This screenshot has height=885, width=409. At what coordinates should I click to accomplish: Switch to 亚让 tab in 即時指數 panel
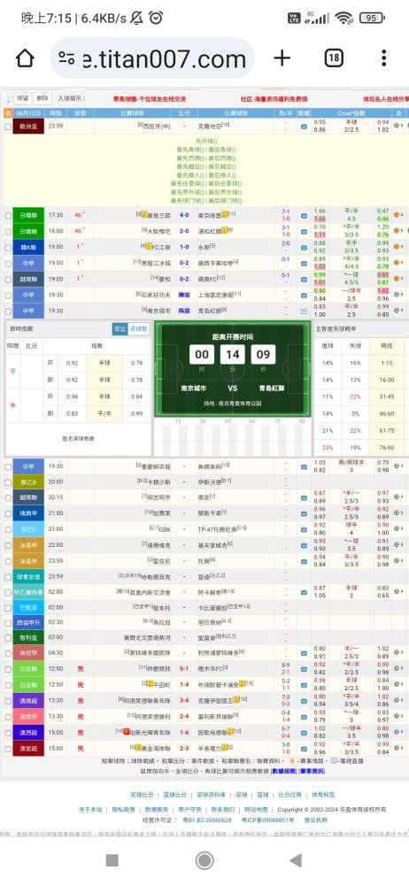click(120, 328)
